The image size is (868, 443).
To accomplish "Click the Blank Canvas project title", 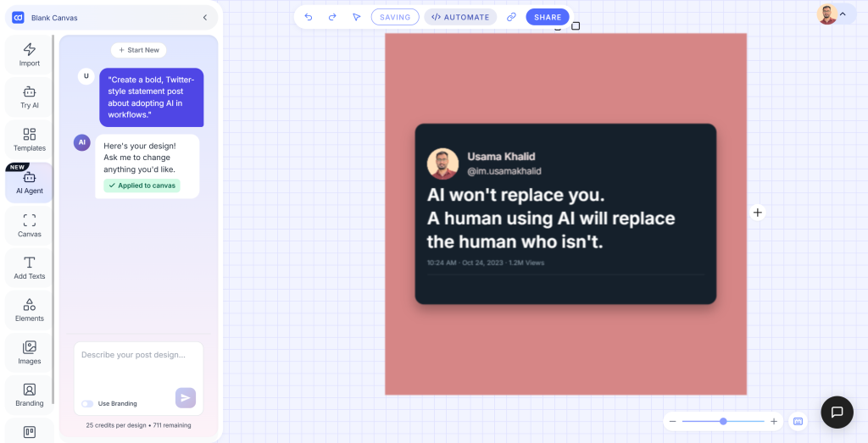I will tap(54, 18).
